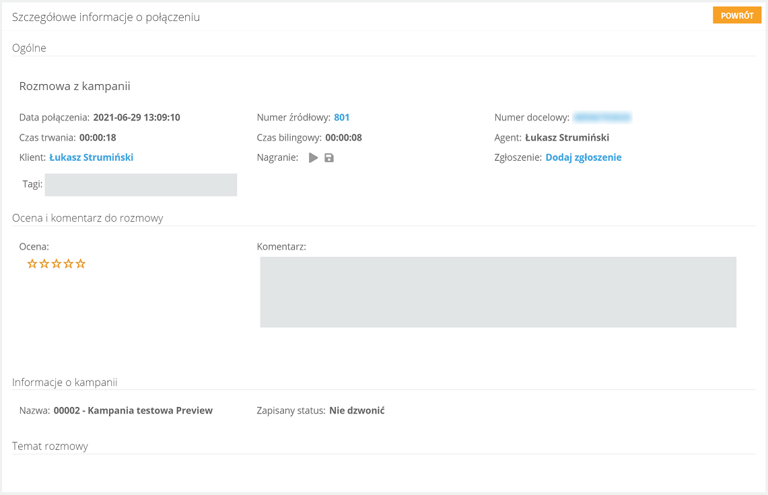This screenshot has width=768, height=495.
Task: Focus the Tagi input field
Action: click(141, 184)
